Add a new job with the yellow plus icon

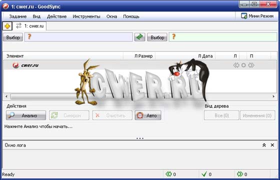pos(7,26)
